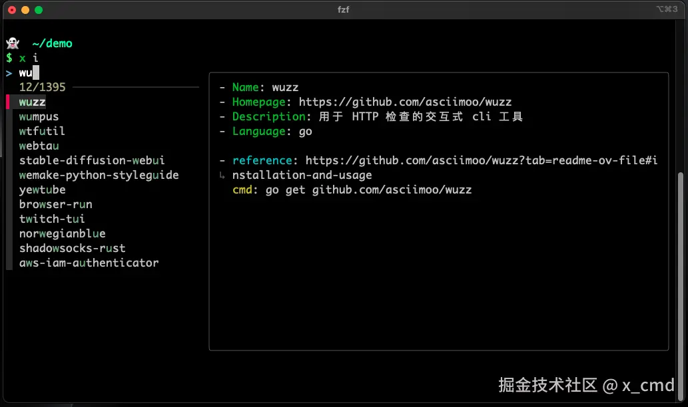The height and width of the screenshot is (407, 688).
Task: Select the wuzz entry in list
Action: click(32, 102)
